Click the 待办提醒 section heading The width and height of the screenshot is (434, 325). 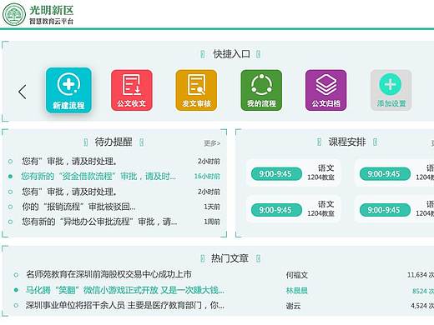point(114,142)
